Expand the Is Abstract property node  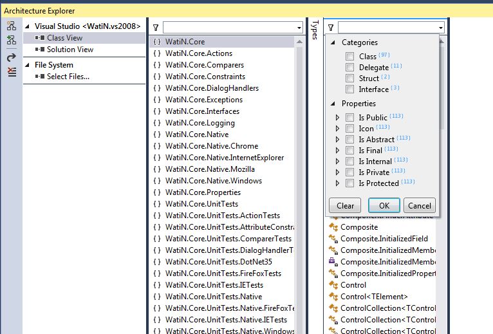point(337,139)
